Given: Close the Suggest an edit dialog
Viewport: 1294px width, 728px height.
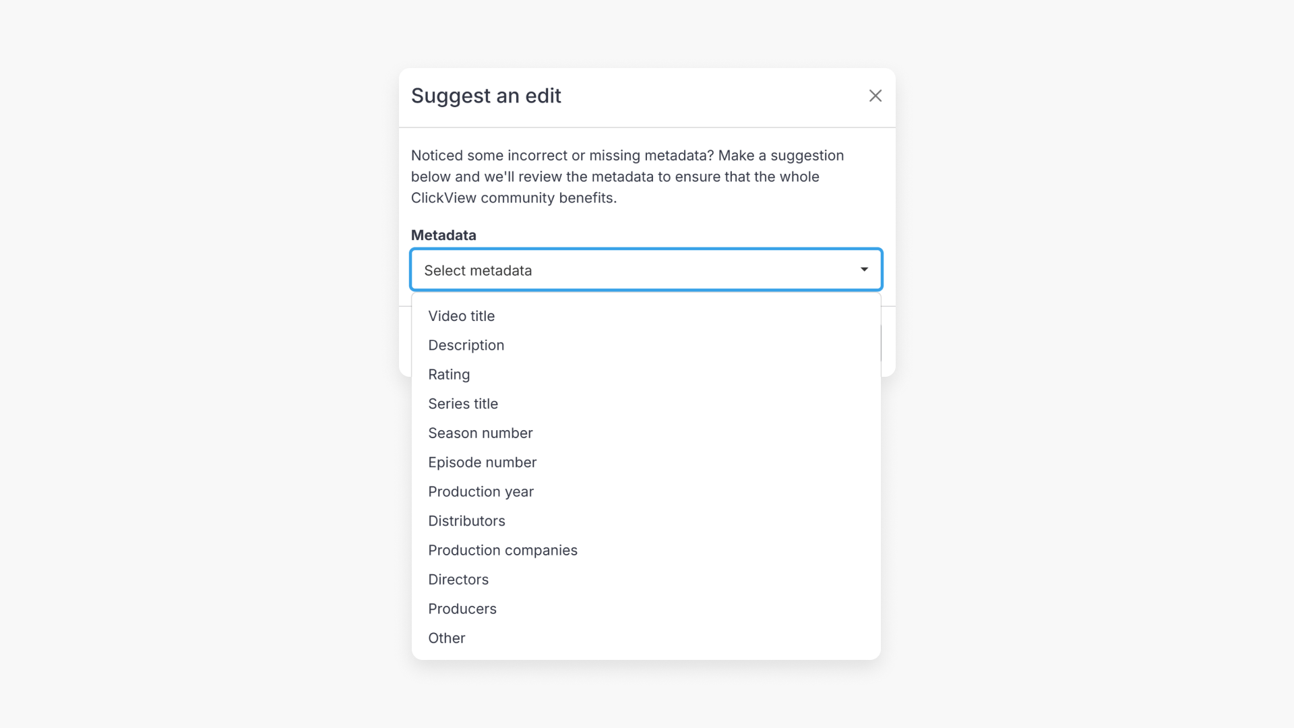Looking at the screenshot, I should 874,96.
